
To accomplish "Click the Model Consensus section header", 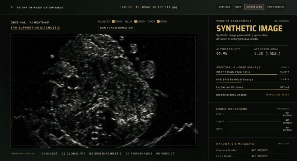I will point(231,109).
